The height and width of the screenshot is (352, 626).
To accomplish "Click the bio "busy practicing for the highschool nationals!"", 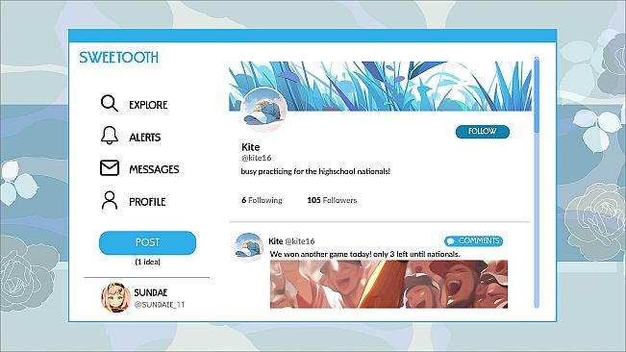I will pyautogui.click(x=315, y=171).
